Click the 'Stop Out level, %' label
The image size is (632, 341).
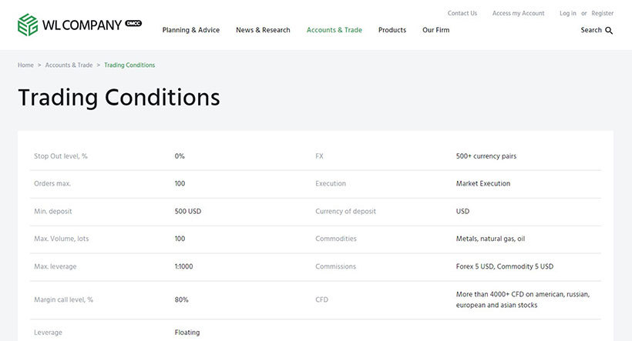pyautogui.click(x=60, y=156)
